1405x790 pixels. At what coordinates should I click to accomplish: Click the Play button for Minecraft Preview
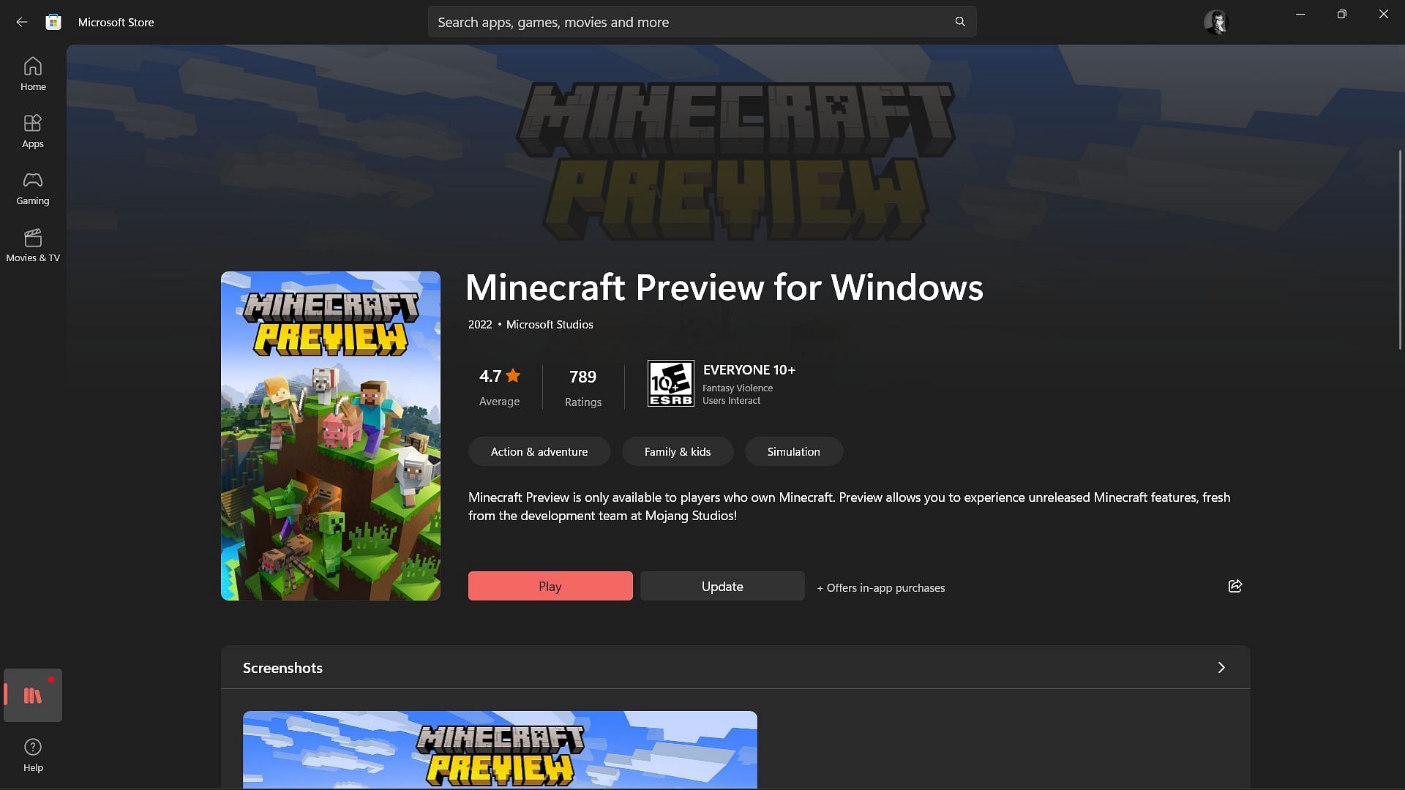pos(549,585)
